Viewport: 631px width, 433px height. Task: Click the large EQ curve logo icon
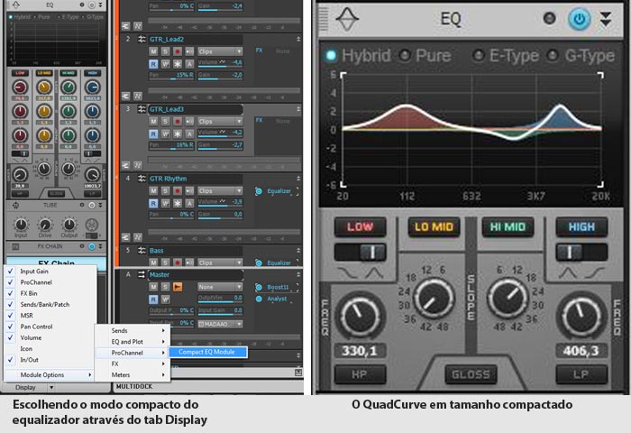point(347,19)
